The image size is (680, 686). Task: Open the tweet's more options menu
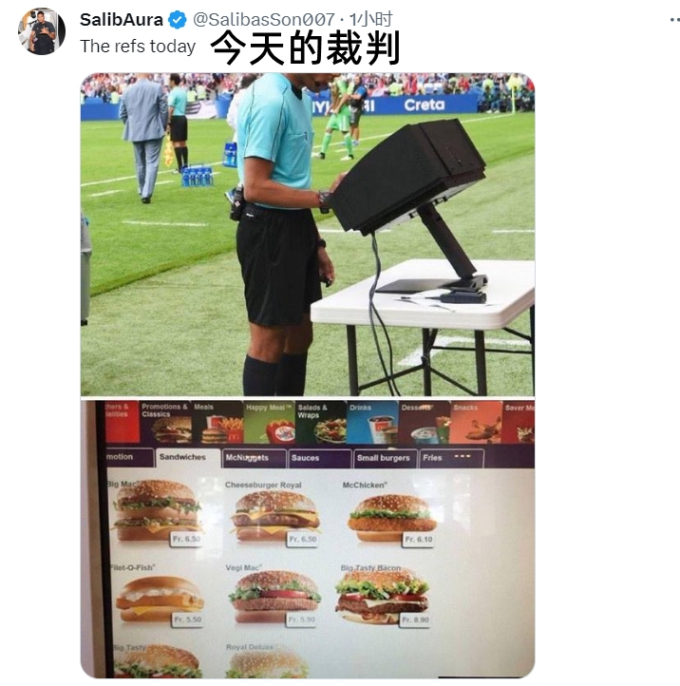pyautogui.click(x=674, y=20)
